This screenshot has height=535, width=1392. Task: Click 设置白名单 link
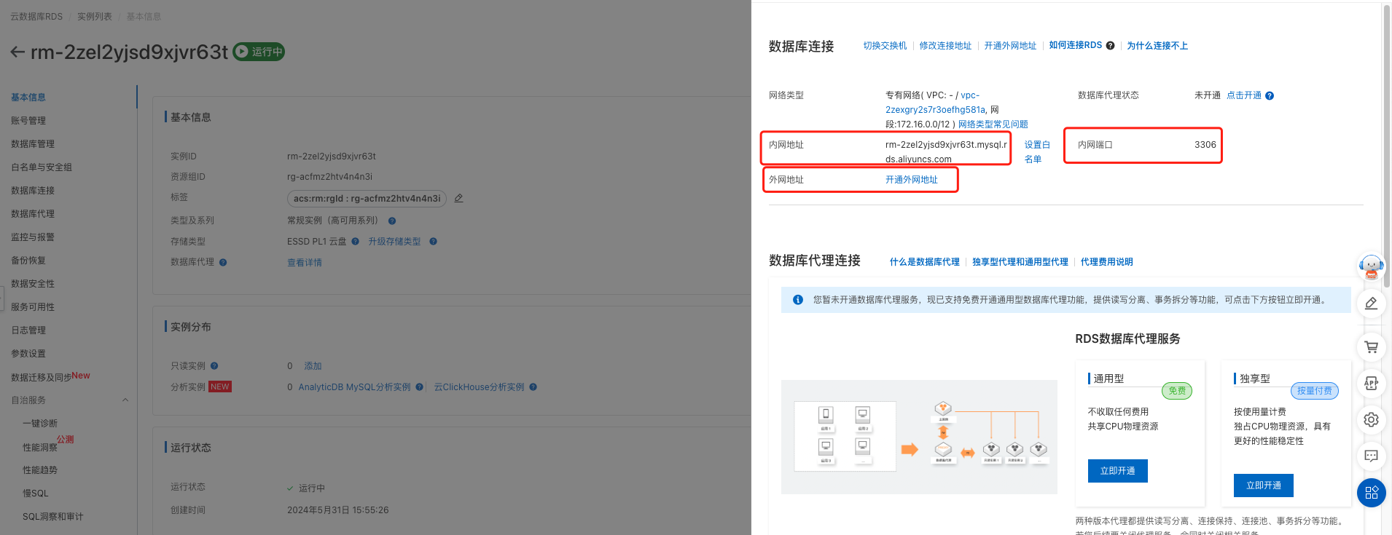click(1037, 152)
